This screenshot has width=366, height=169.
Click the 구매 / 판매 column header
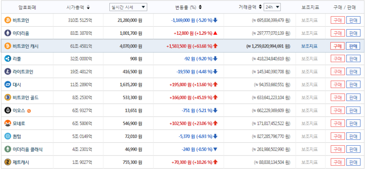pos(345,8)
